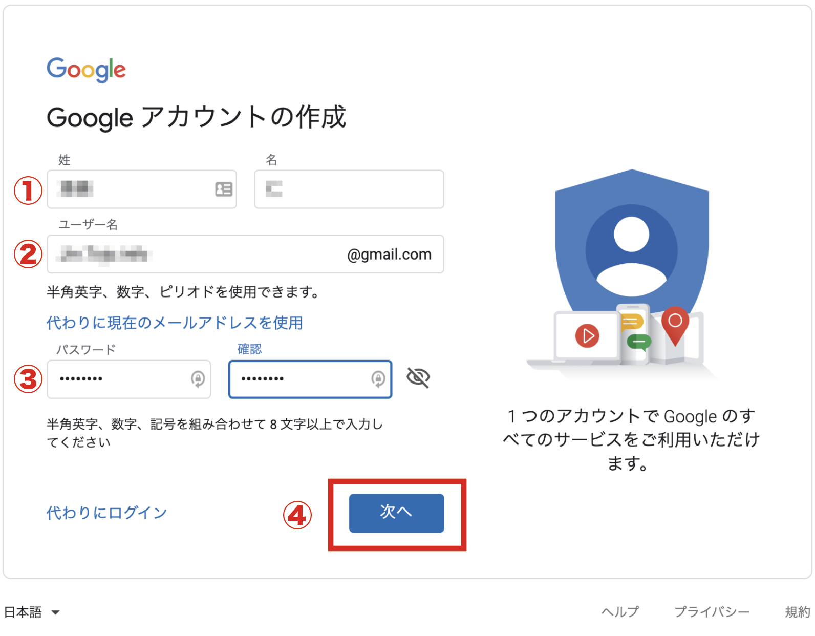815x636 pixels.
Task: Open the 日本語 language dropdown
Action: click(32, 612)
